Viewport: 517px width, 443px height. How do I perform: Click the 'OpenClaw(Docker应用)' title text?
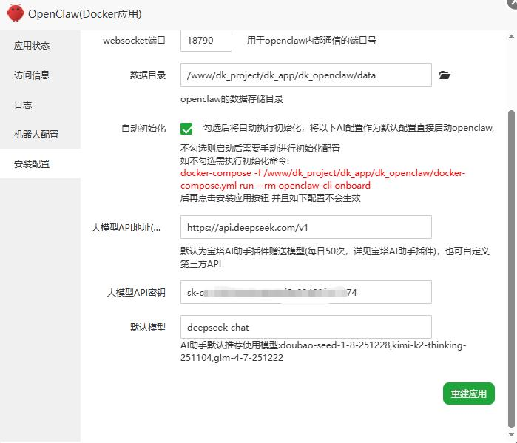point(85,14)
